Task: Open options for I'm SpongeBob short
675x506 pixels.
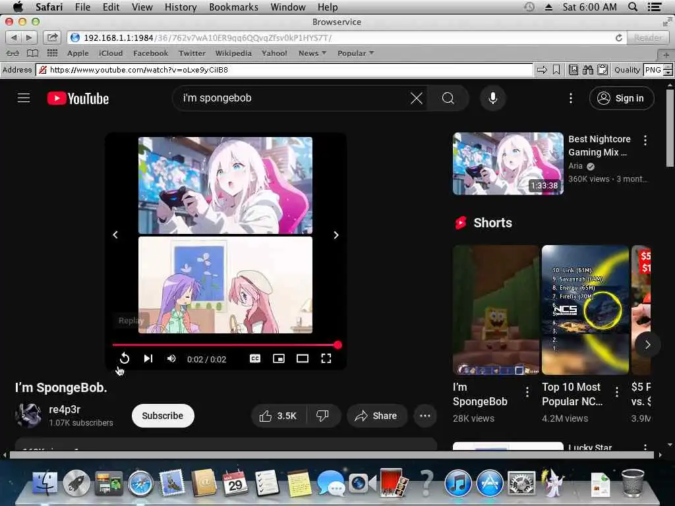Action: click(527, 391)
